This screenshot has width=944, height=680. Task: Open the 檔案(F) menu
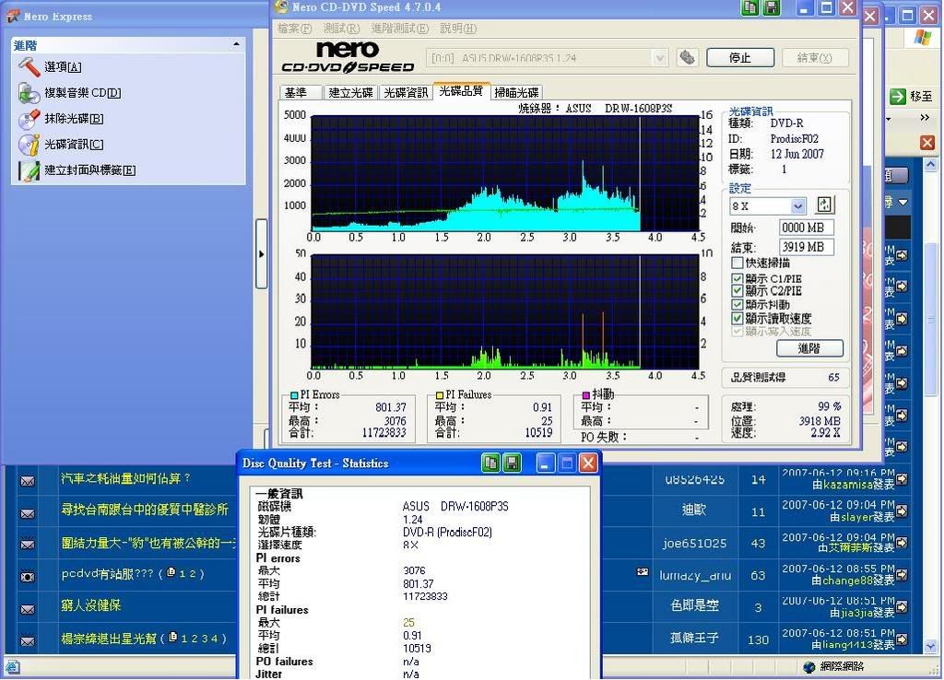[294, 29]
